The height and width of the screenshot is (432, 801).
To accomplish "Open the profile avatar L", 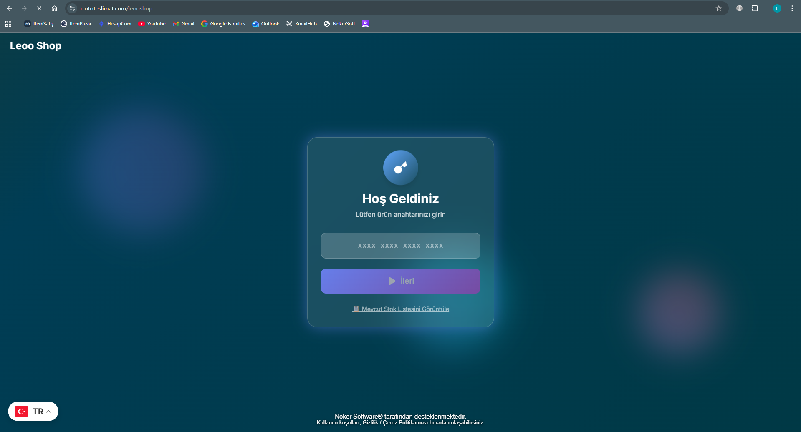I will [x=777, y=8].
